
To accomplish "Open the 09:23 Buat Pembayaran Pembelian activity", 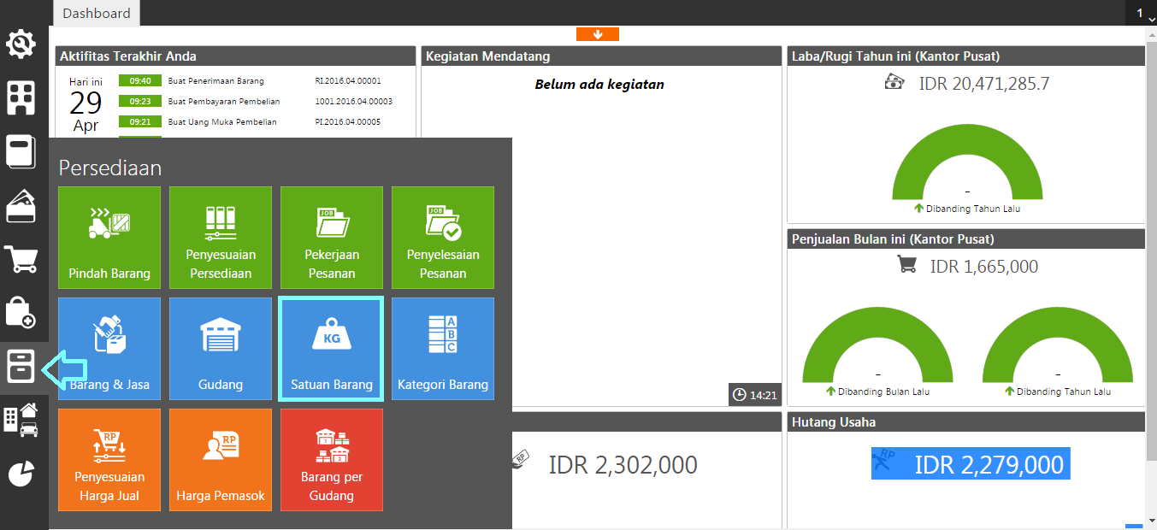I will (x=224, y=102).
